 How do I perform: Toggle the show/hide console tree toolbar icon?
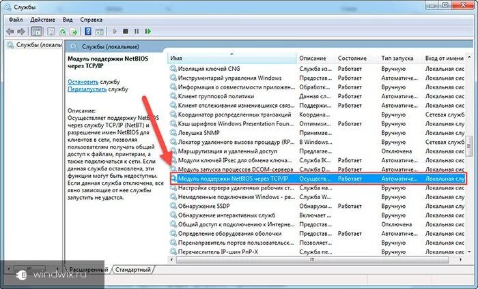coord(37,31)
